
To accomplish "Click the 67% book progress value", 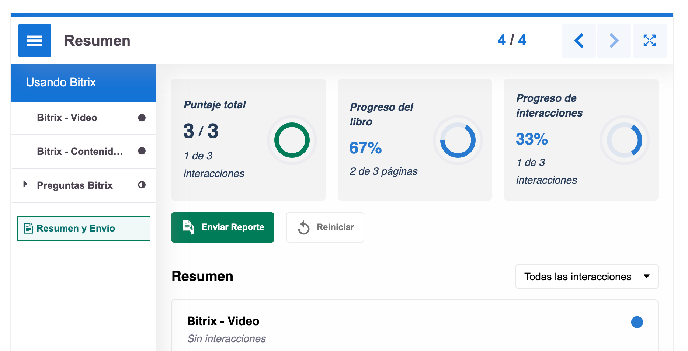I will pyautogui.click(x=365, y=148).
